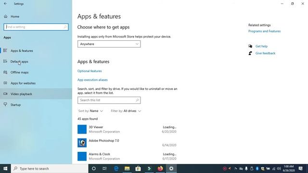Open the Action Center notifications icon
This screenshot has width=308, height=173.
300,169
